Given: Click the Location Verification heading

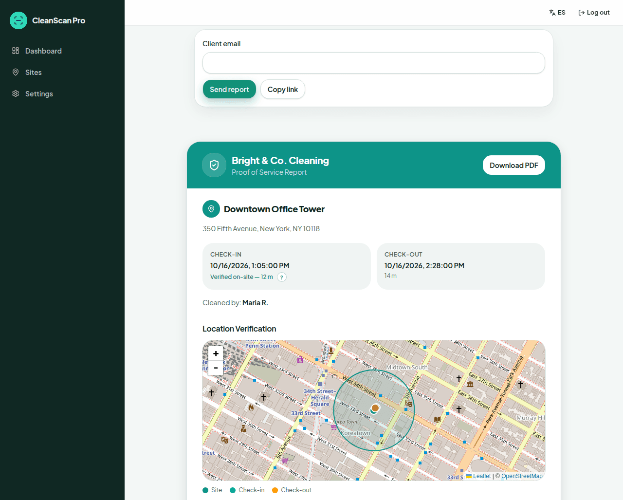Looking at the screenshot, I should (x=239, y=329).
